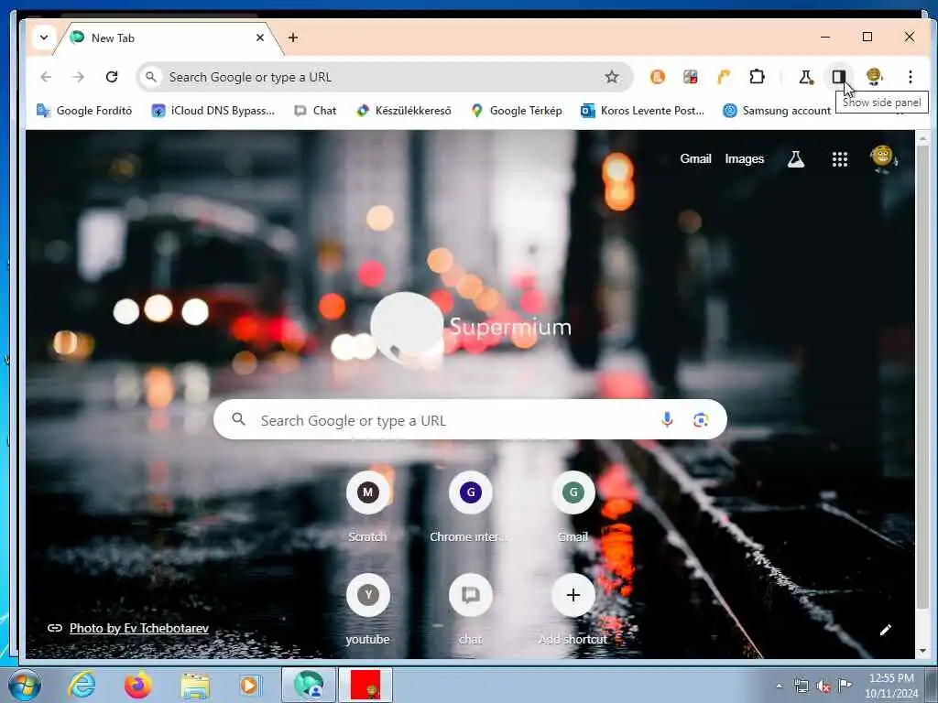Image resolution: width=938 pixels, height=703 pixels.
Task: Open Gmail link on new tab page
Action: [695, 159]
